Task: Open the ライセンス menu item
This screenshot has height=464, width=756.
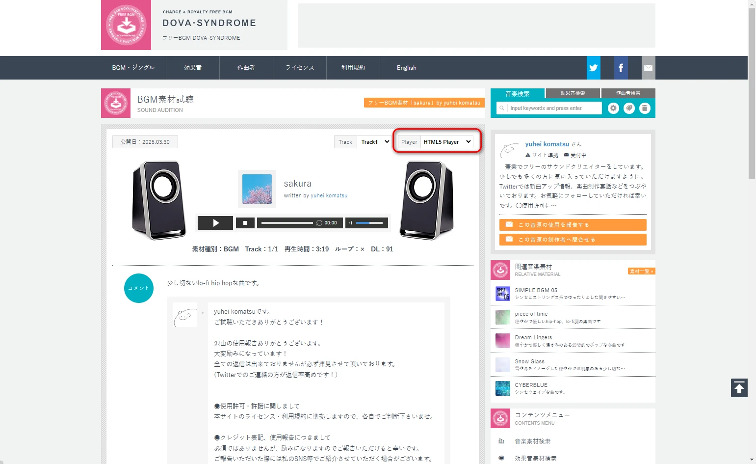Action: pyautogui.click(x=300, y=68)
